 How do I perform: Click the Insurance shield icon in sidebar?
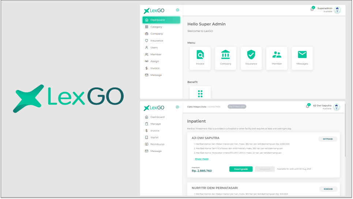pyautogui.click(x=147, y=41)
